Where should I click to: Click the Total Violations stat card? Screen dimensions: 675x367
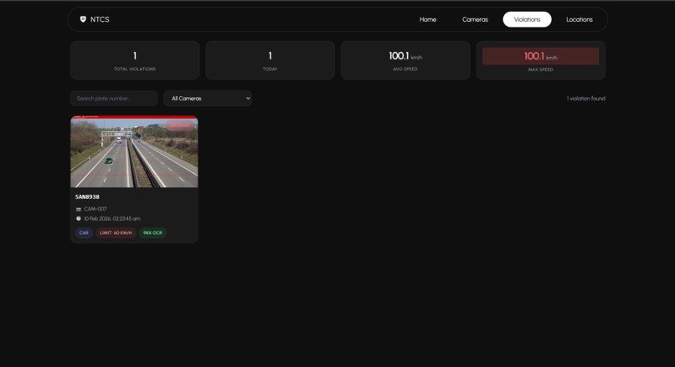tap(135, 60)
